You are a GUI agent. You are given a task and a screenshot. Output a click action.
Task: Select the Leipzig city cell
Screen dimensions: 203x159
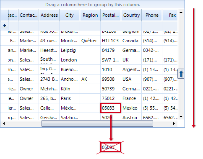pyautogui.click(x=70, y=50)
